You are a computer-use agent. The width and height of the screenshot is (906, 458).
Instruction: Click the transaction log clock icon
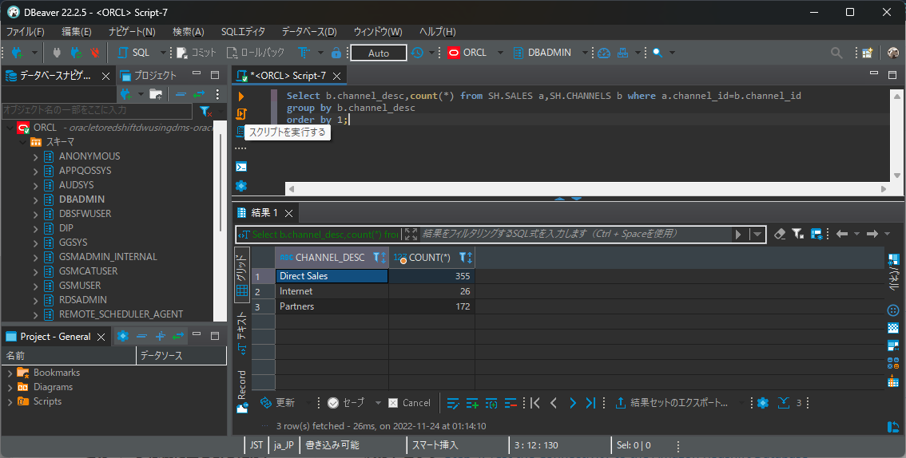417,53
